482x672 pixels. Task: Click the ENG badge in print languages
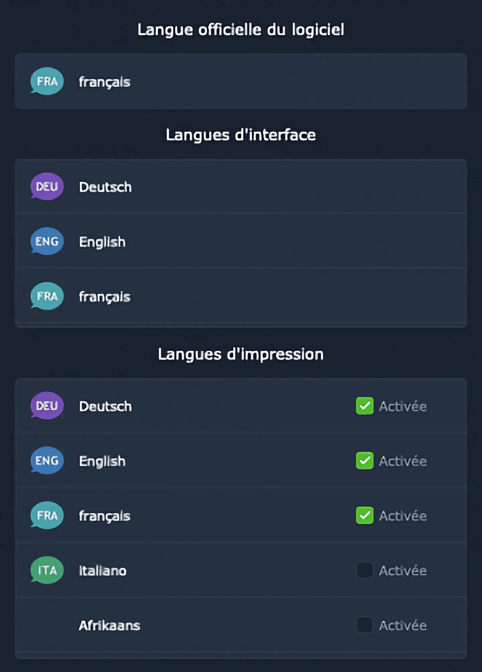pos(47,460)
